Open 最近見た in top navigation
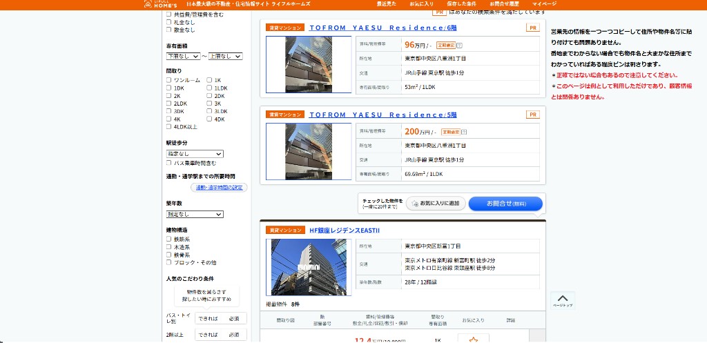This screenshot has width=707, height=343. pyautogui.click(x=385, y=4)
